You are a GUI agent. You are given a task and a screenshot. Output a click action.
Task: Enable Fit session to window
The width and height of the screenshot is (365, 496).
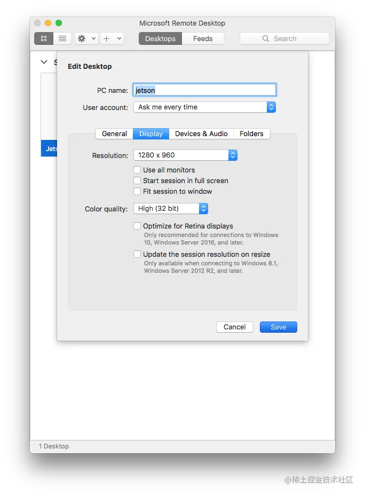pos(137,191)
